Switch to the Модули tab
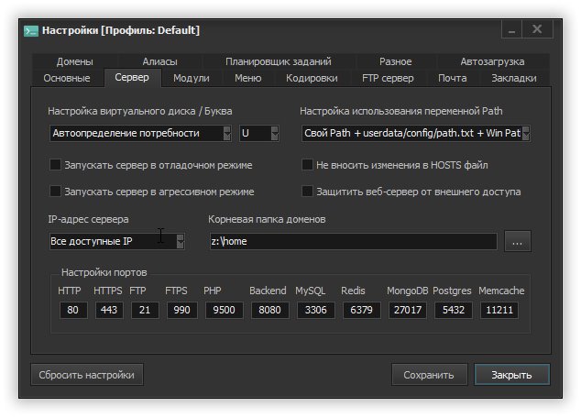581x417 pixels. click(x=192, y=79)
